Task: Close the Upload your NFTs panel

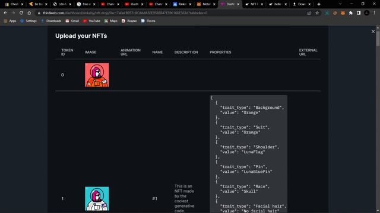Action: tap(373, 31)
